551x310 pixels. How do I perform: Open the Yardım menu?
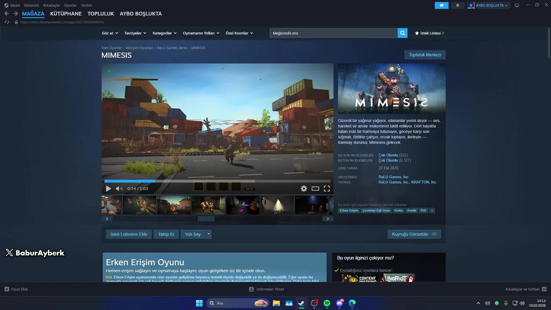(86, 6)
